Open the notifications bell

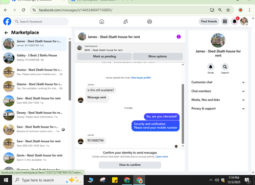235,21
